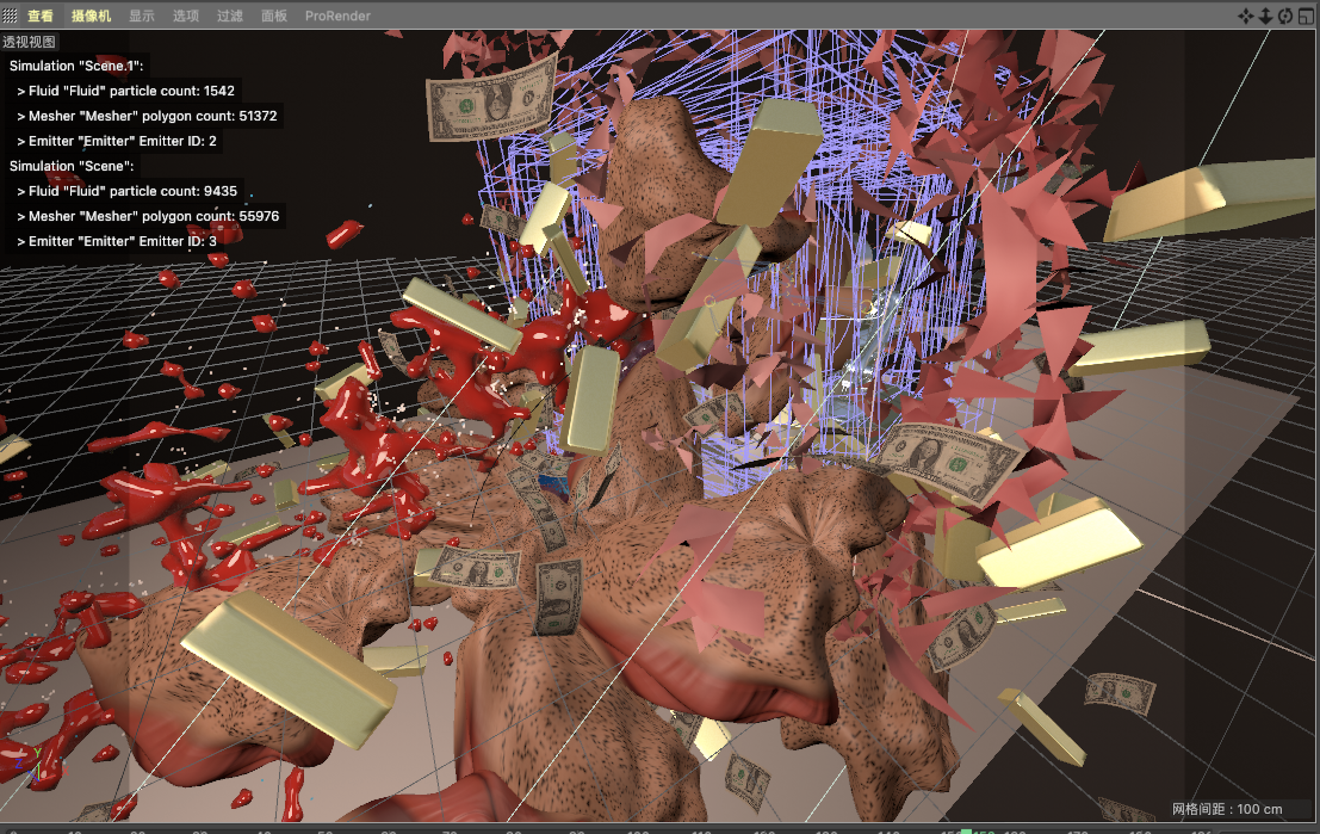
Task: Open the 选项 options menu
Action: (x=186, y=16)
